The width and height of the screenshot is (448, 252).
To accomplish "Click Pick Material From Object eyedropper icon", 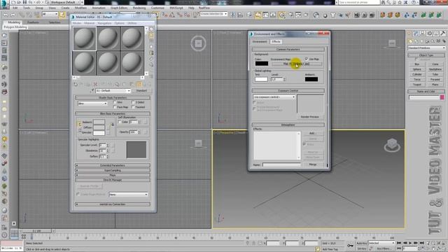I will tap(92, 90).
